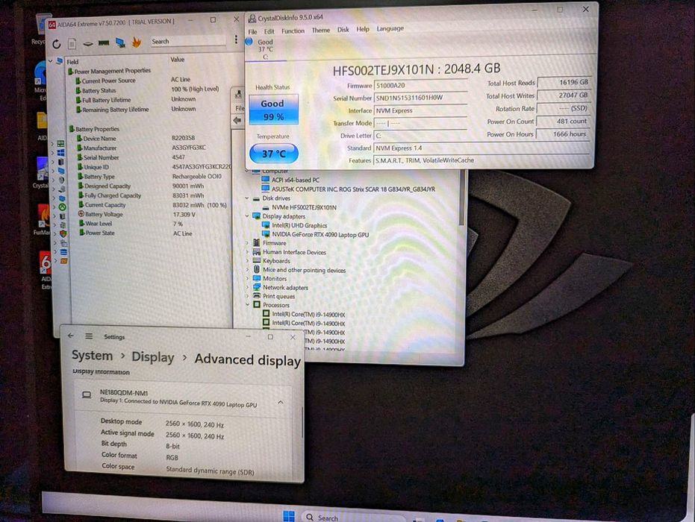Image resolution: width=695 pixels, height=522 pixels.
Task: Click the Good 99 % health status button
Action: [273, 110]
